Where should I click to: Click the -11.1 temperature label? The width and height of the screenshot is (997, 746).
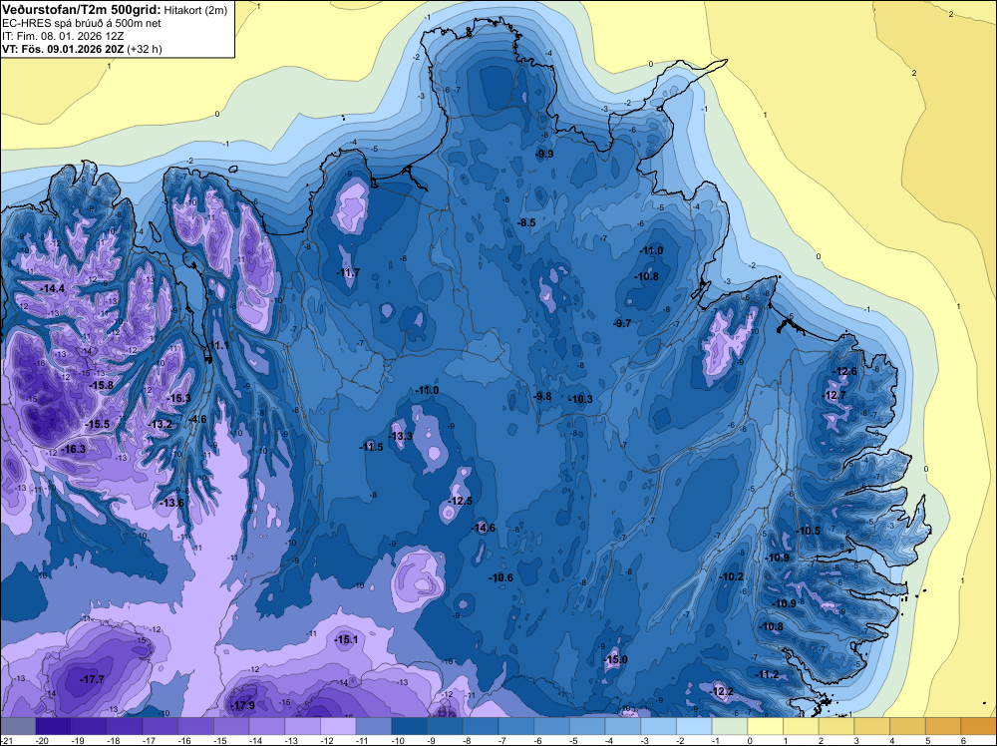click(216, 345)
